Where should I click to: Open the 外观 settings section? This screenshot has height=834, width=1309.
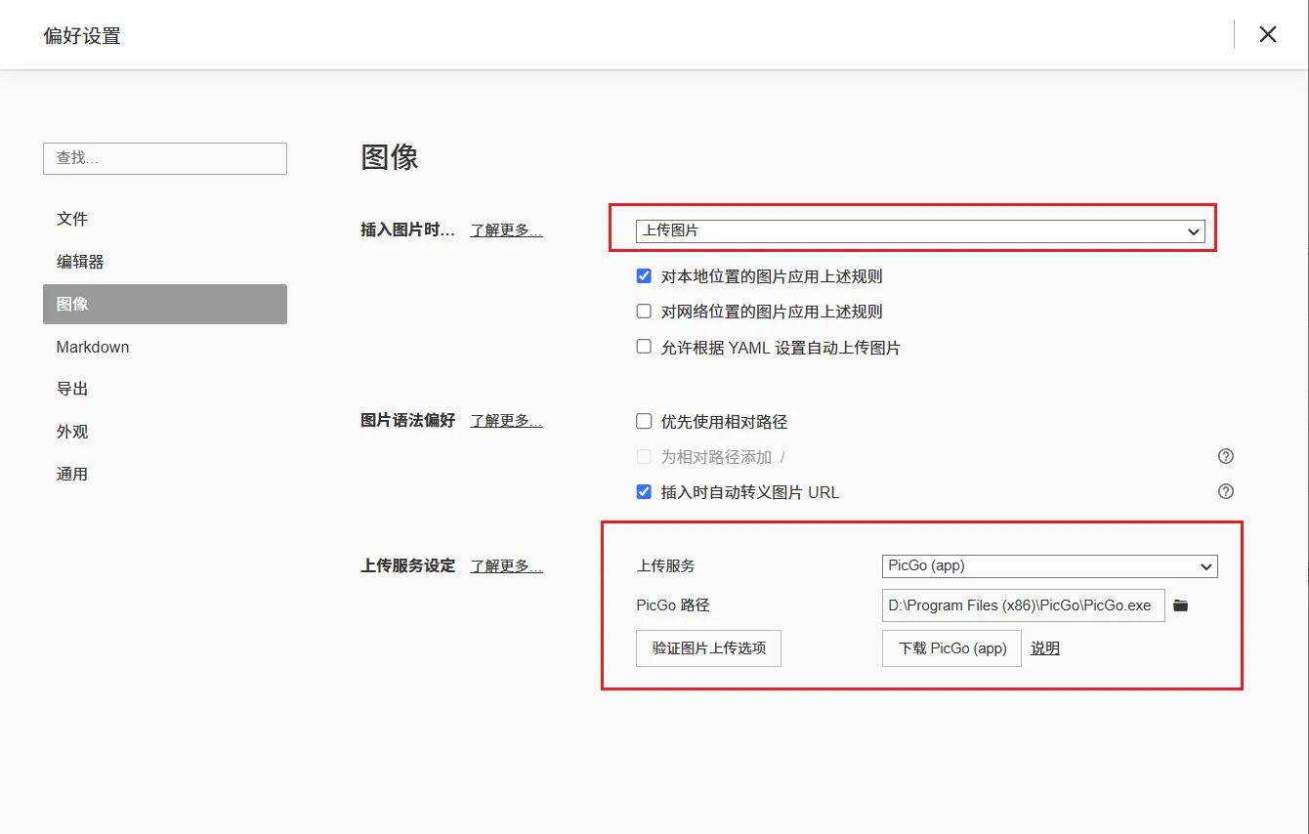[72, 431]
